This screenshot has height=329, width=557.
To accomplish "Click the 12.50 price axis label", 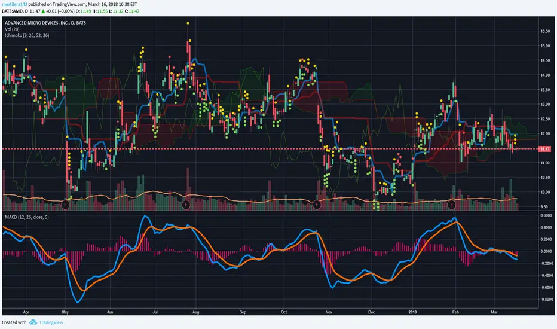I will pyautogui.click(x=545, y=119).
